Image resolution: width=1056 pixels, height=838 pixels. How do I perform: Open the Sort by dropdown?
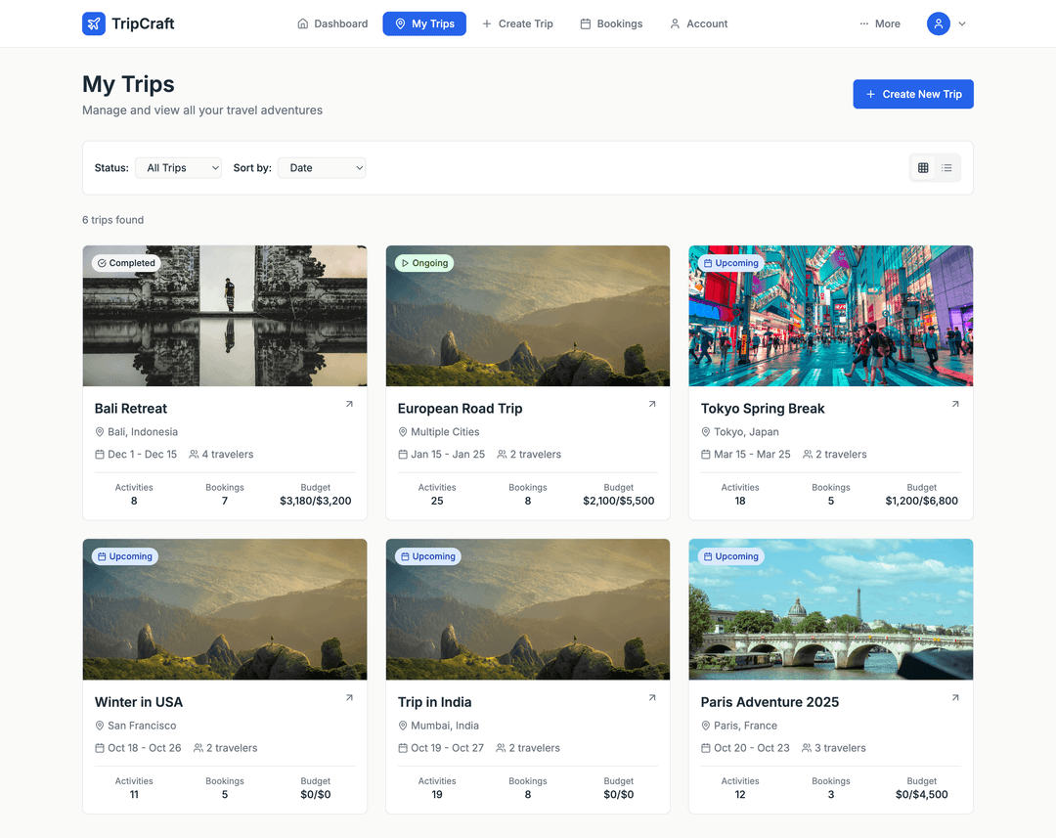point(322,167)
